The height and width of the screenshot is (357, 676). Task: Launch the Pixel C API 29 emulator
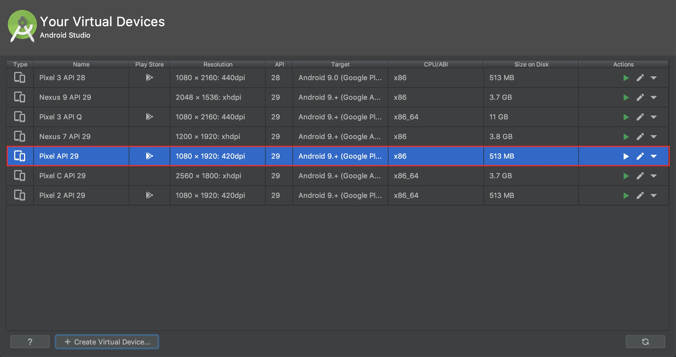(626, 176)
